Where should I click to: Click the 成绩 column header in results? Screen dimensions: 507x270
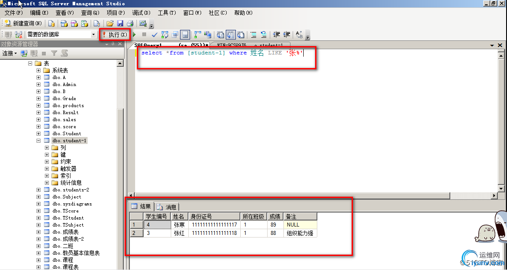[x=276, y=216]
